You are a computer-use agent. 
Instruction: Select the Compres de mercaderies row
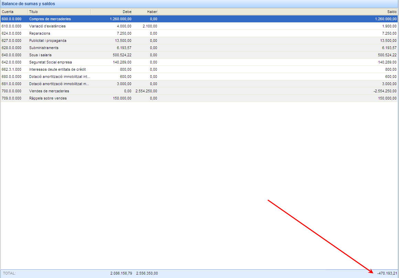click(x=50, y=19)
